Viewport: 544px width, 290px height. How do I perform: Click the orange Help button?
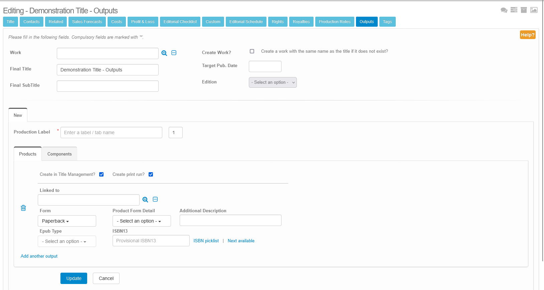tap(527, 35)
